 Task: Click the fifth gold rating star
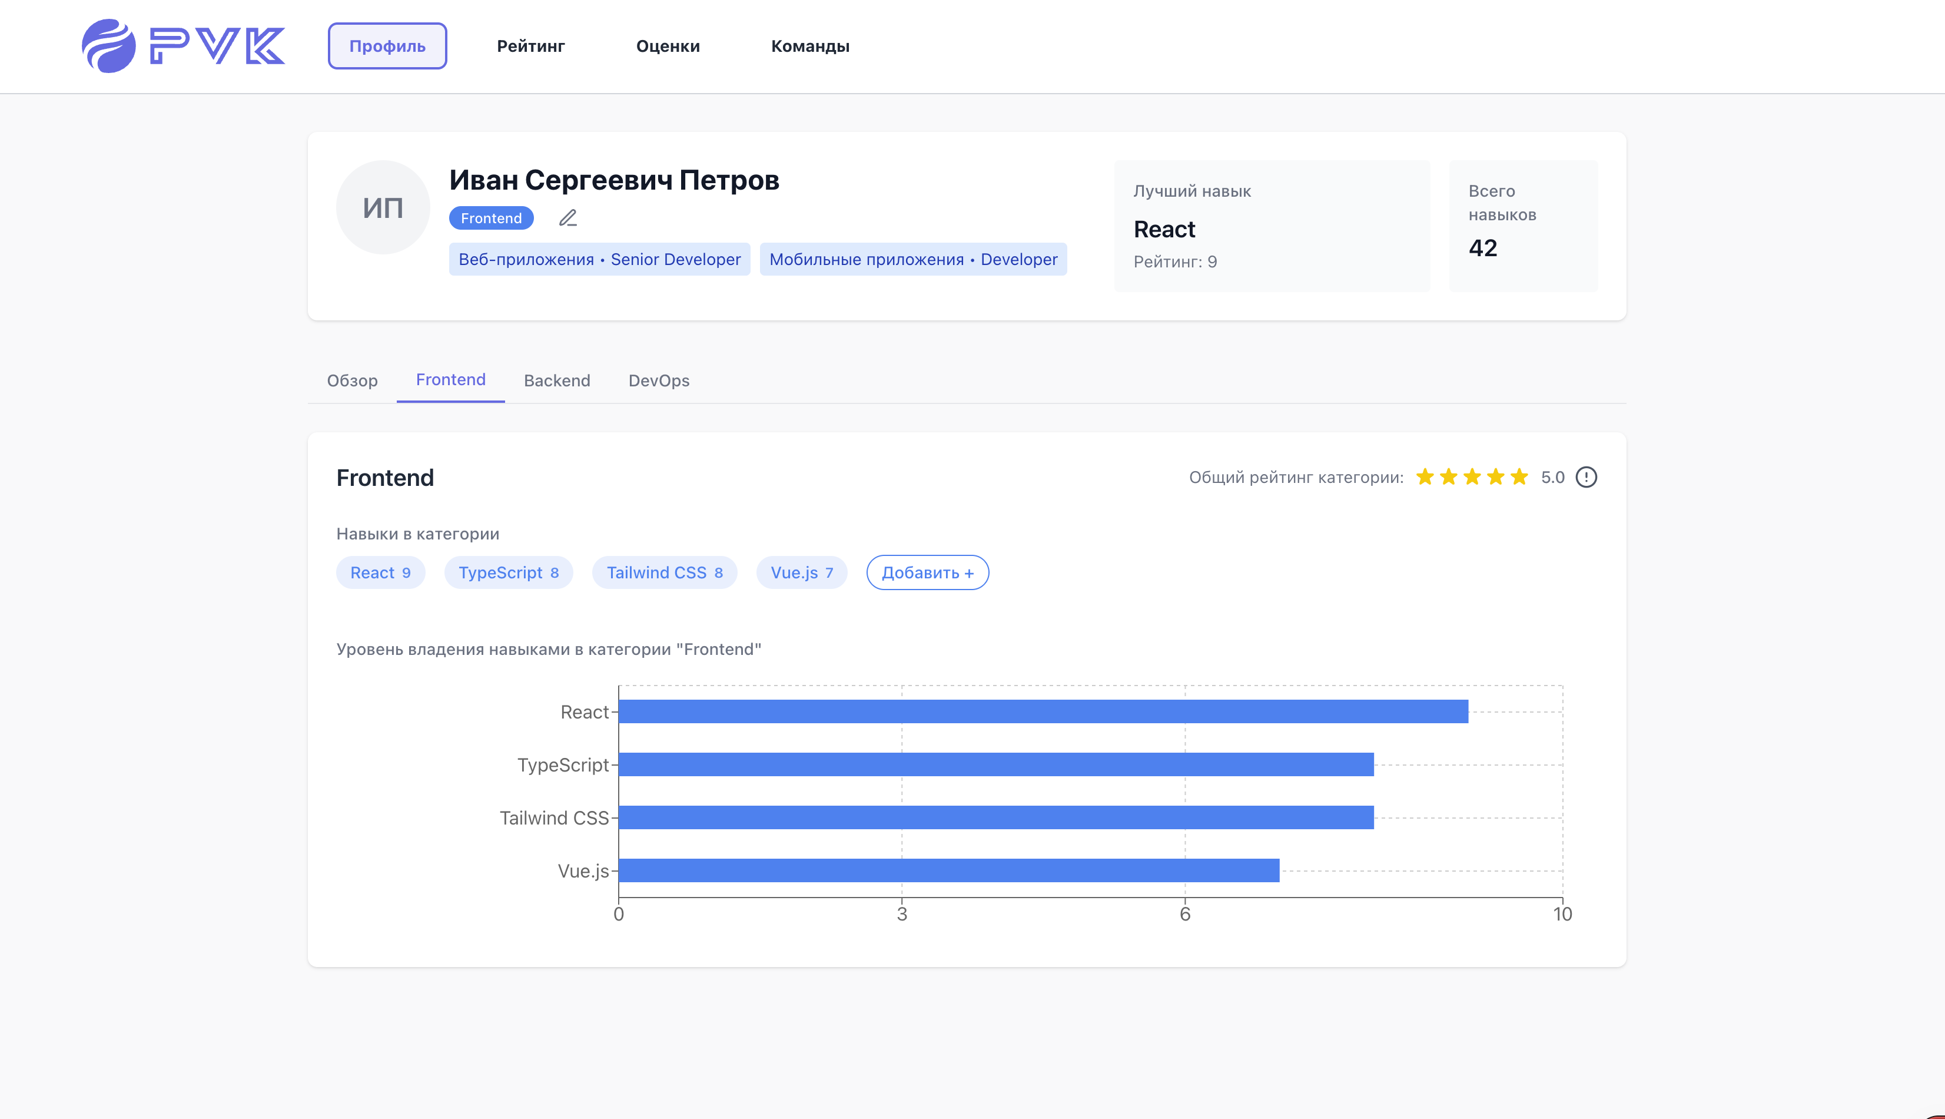(1519, 477)
